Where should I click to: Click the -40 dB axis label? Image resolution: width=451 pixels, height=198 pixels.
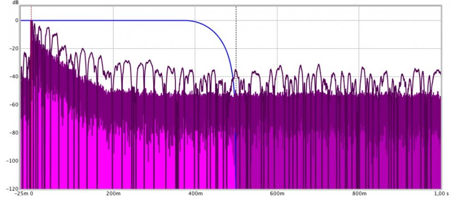coord(13,77)
